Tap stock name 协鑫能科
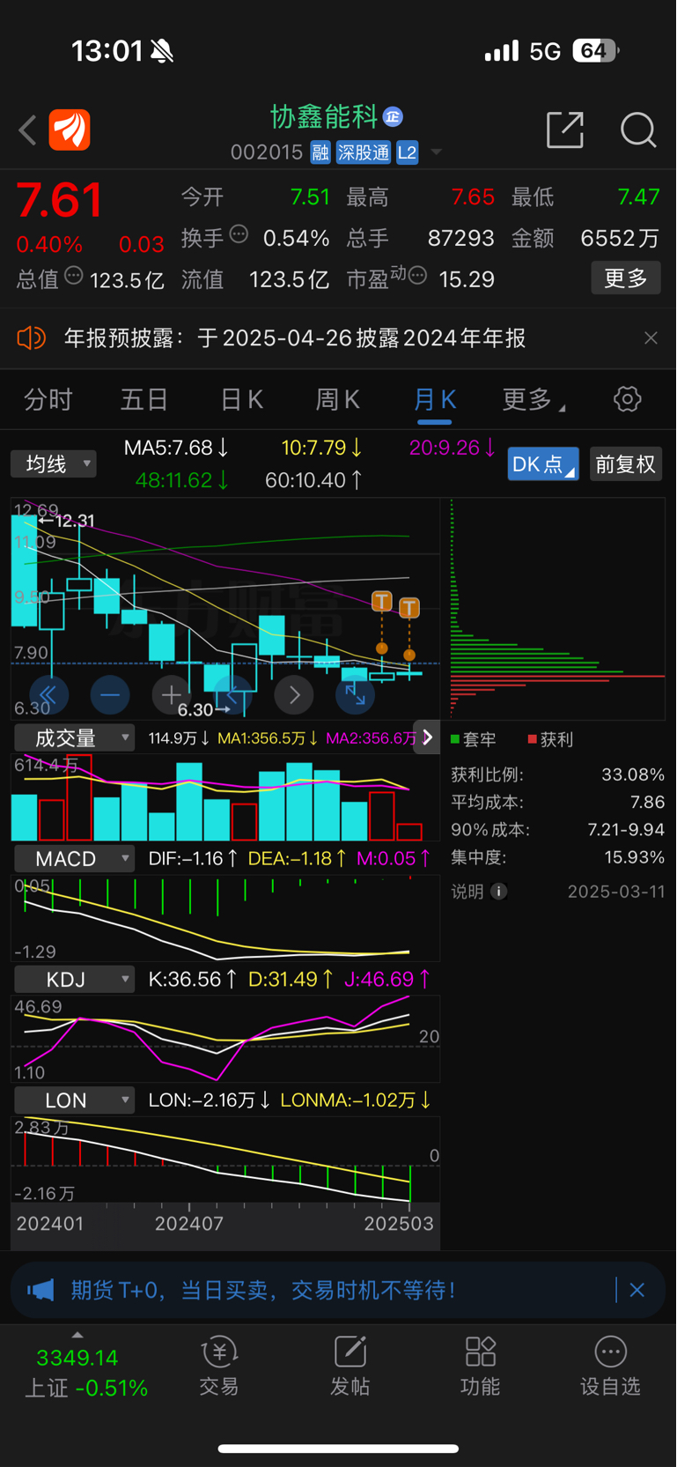Viewport: 677px width, 1467px height. pyautogui.click(x=324, y=116)
